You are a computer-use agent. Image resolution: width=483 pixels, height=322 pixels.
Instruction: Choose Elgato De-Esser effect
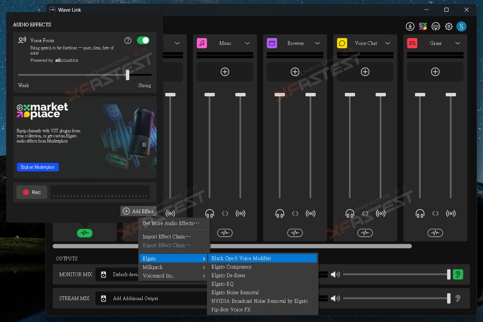pos(263,275)
